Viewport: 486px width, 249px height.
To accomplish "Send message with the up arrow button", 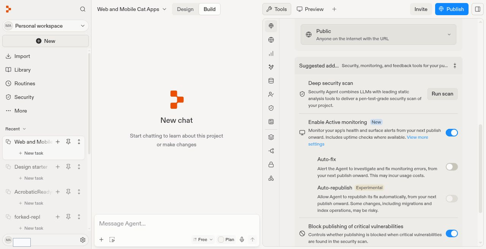I will click(252, 240).
